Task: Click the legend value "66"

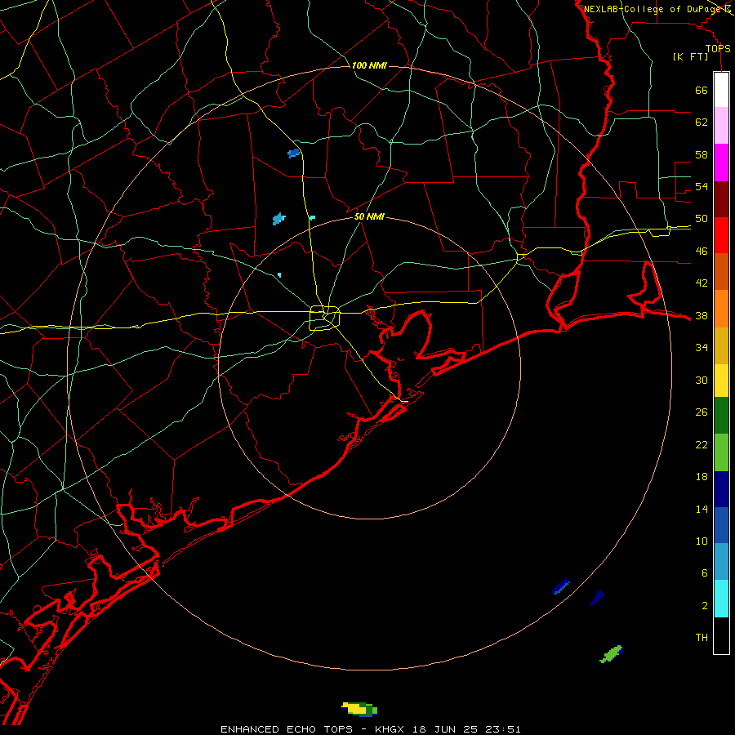Action: [702, 90]
